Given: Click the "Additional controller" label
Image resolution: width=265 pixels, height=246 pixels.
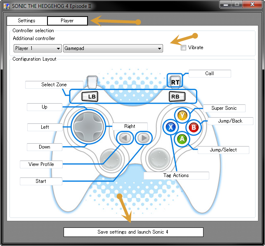Looking at the screenshot, I should [x=34, y=38].
